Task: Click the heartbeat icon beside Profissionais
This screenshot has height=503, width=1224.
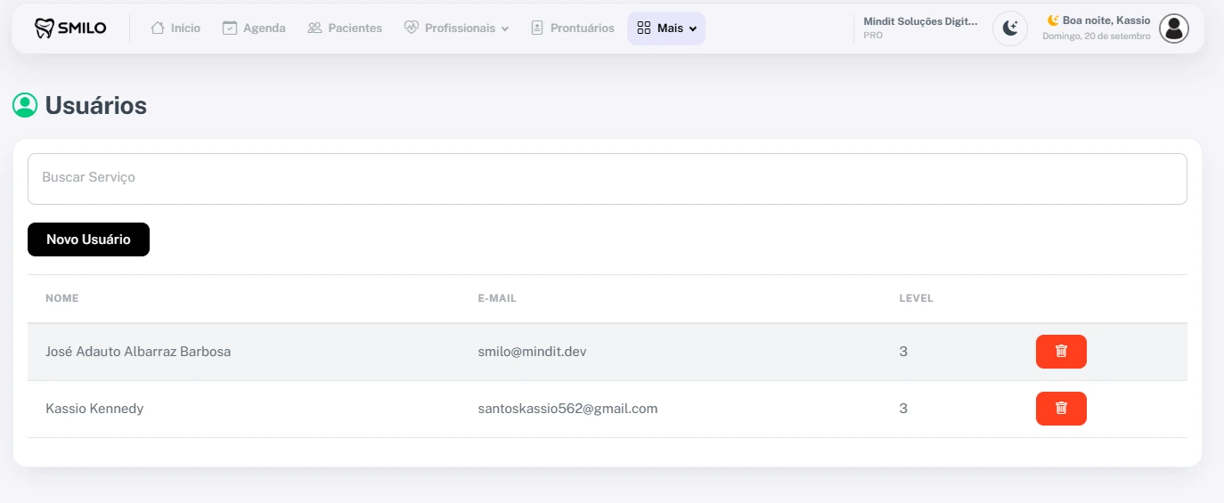Action: 411,28
